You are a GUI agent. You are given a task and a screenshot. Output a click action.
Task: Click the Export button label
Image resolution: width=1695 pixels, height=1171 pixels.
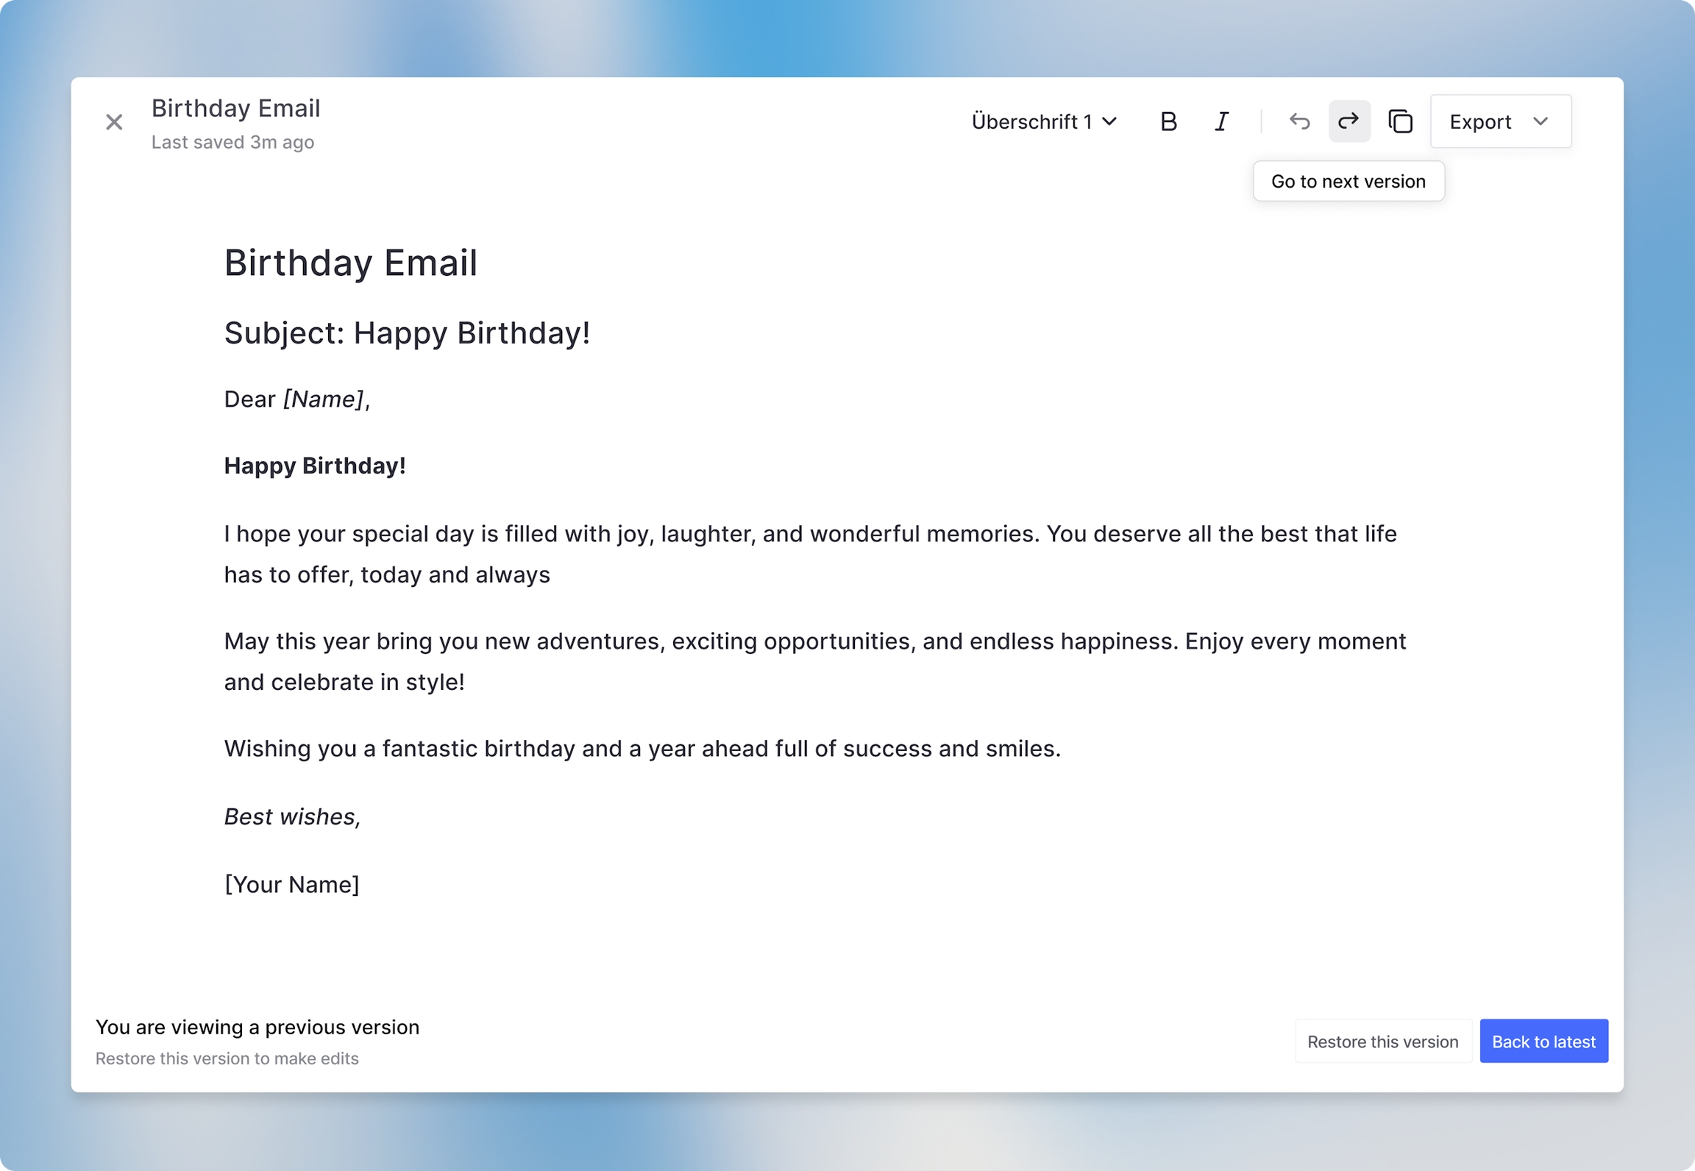[x=1479, y=121]
